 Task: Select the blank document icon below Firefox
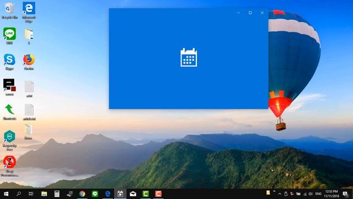[29, 89]
